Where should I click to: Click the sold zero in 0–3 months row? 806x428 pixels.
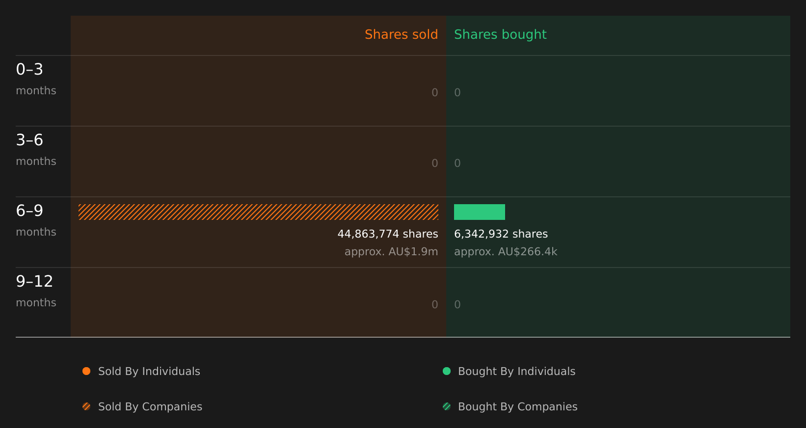tap(435, 93)
